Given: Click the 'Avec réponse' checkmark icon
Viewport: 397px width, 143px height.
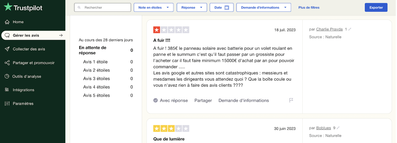Looking at the screenshot, I should point(156,101).
